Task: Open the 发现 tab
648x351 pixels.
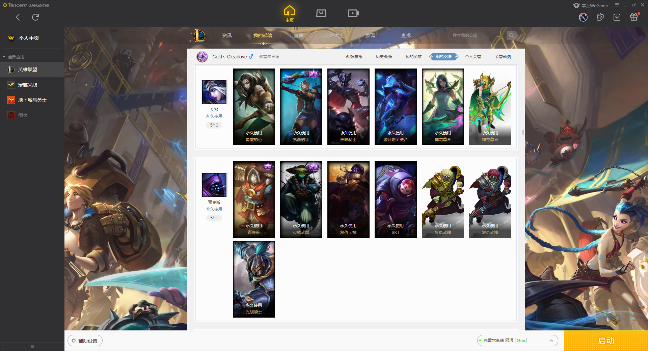Action: pyautogui.click(x=370, y=35)
